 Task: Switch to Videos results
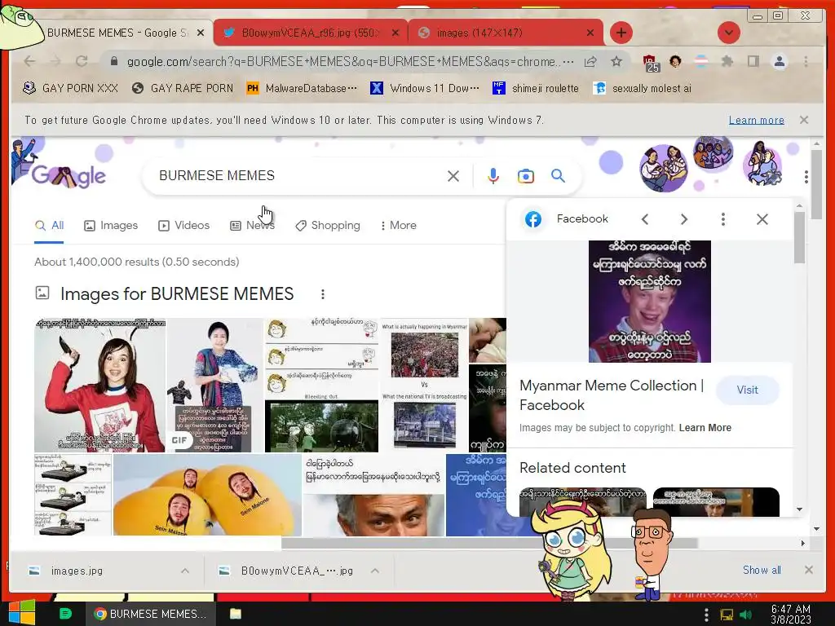pyautogui.click(x=183, y=225)
